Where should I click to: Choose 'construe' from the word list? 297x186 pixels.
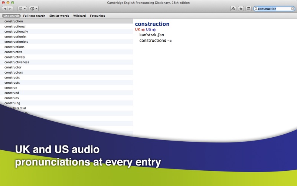pyautogui.click(x=11, y=88)
